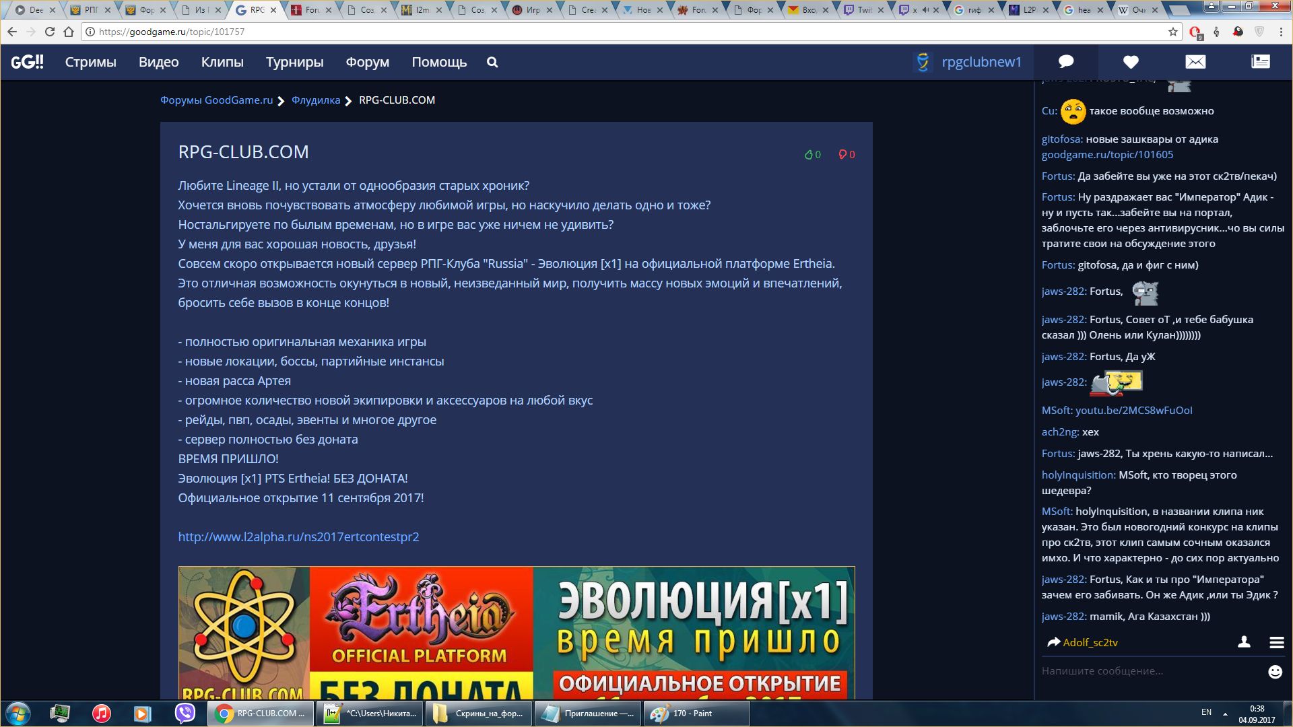Open Стримы in navigation menu
Screen dimensions: 1293x727
click(x=90, y=62)
